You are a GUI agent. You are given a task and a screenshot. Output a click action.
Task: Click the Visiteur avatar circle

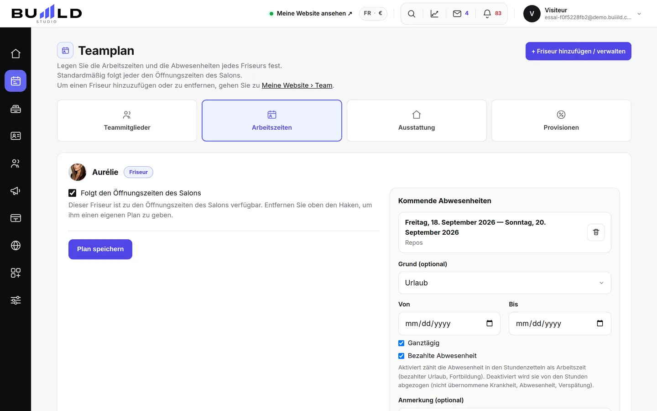pos(532,14)
